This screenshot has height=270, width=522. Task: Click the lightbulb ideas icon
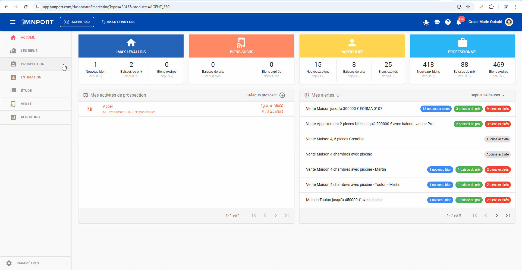tap(426, 22)
